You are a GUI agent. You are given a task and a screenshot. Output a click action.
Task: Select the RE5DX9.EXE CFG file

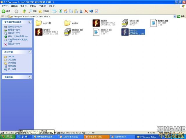click(x=160, y=23)
